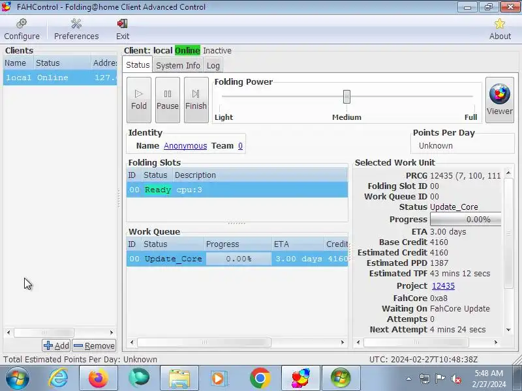
Task: Select the Status tab
Action: coord(138,65)
